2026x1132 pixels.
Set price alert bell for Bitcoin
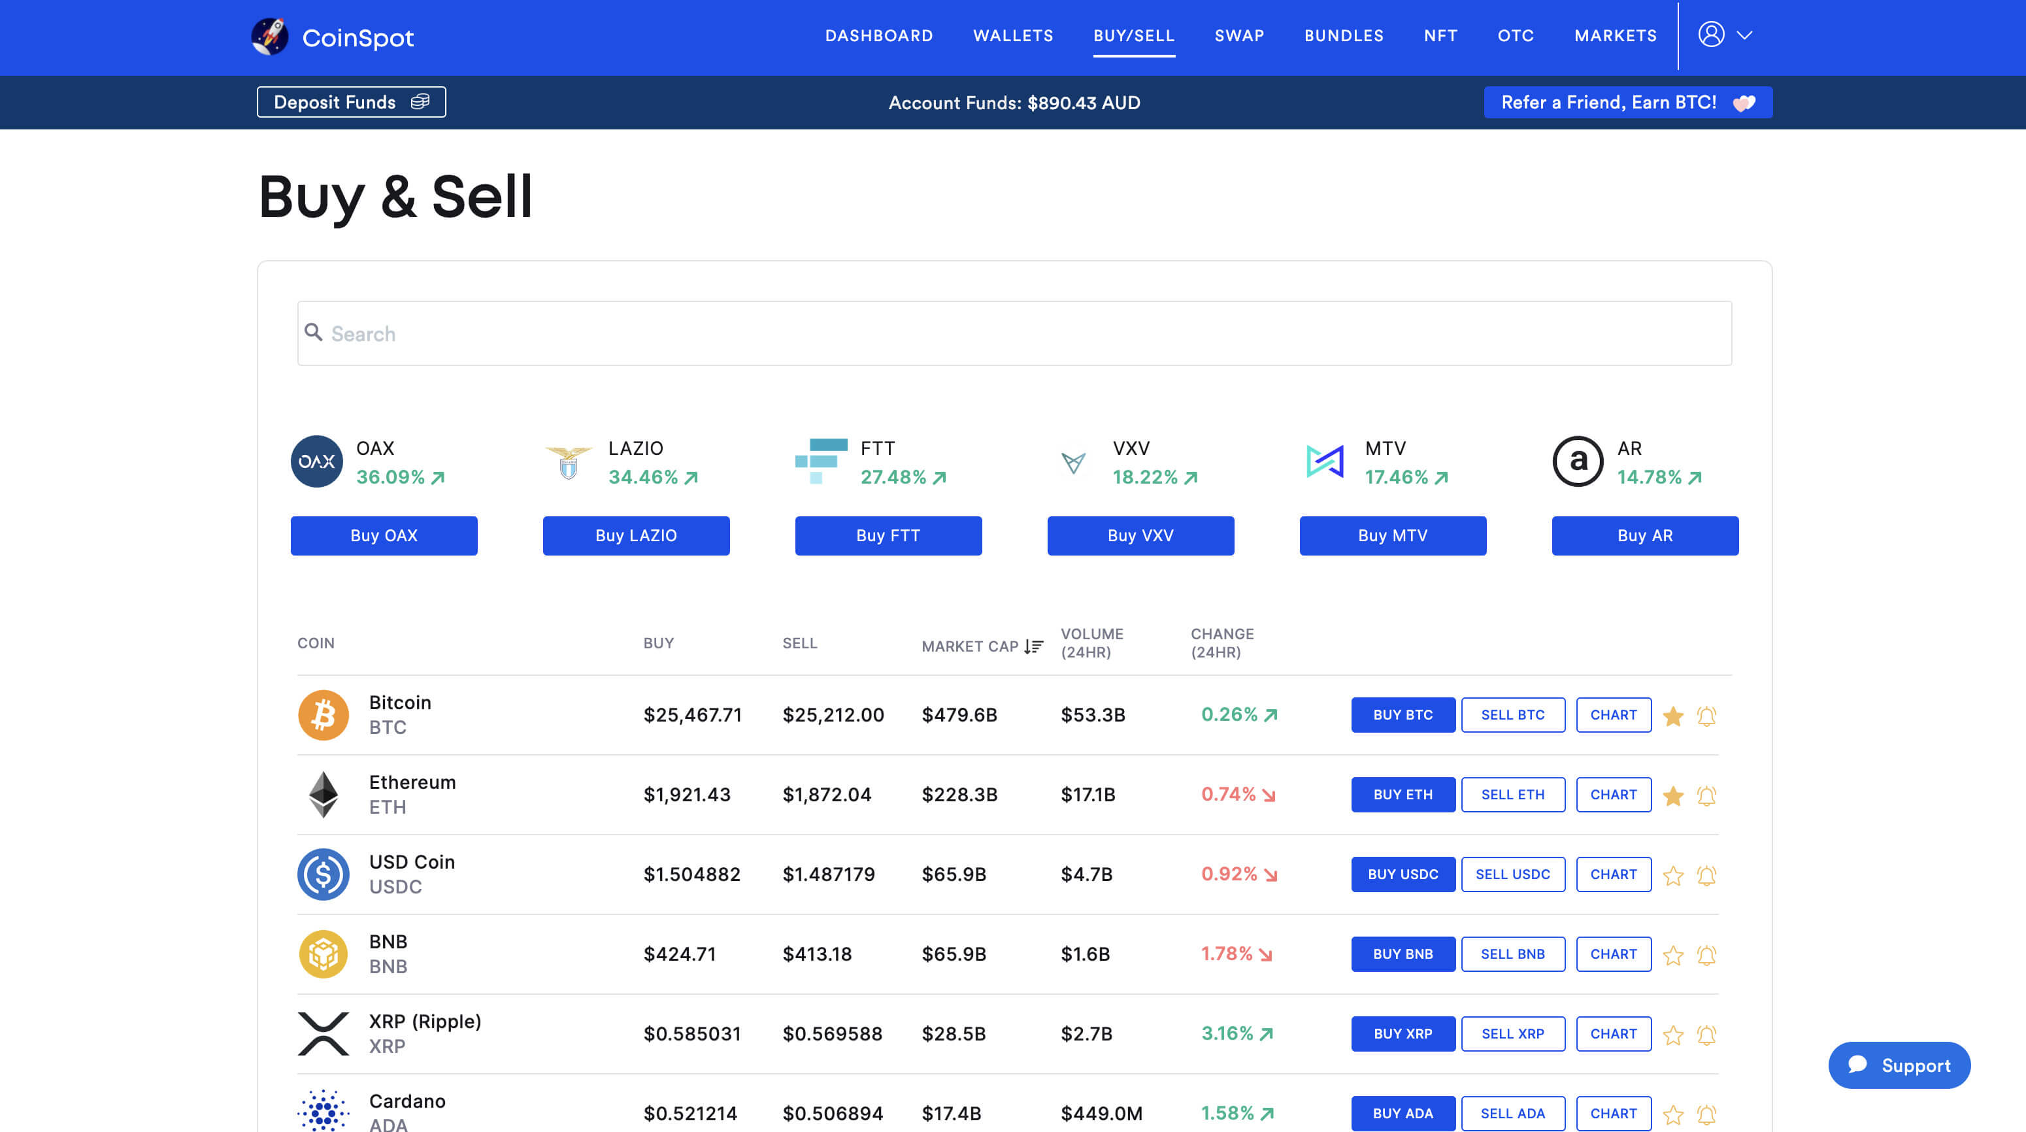(1706, 716)
